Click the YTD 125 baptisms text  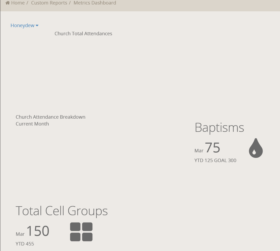pyautogui.click(x=203, y=160)
